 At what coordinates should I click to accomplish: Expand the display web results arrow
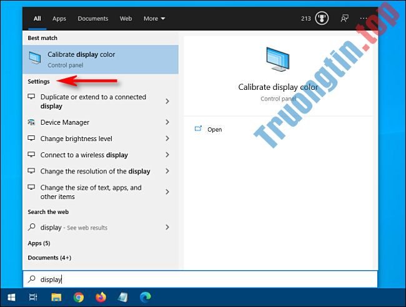pos(167,227)
